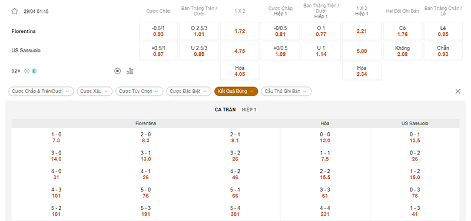The width and height of the screenshot is (471, 221).
Task: Choose Có both teams score 1.76
Action: point(403,31)
